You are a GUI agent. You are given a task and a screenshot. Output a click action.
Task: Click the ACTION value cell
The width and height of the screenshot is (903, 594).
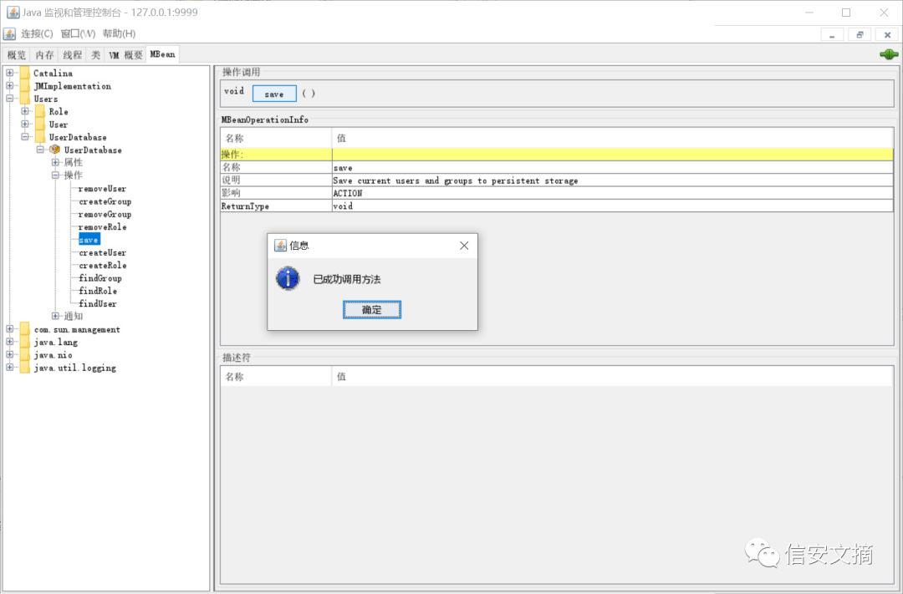[612, 193]
